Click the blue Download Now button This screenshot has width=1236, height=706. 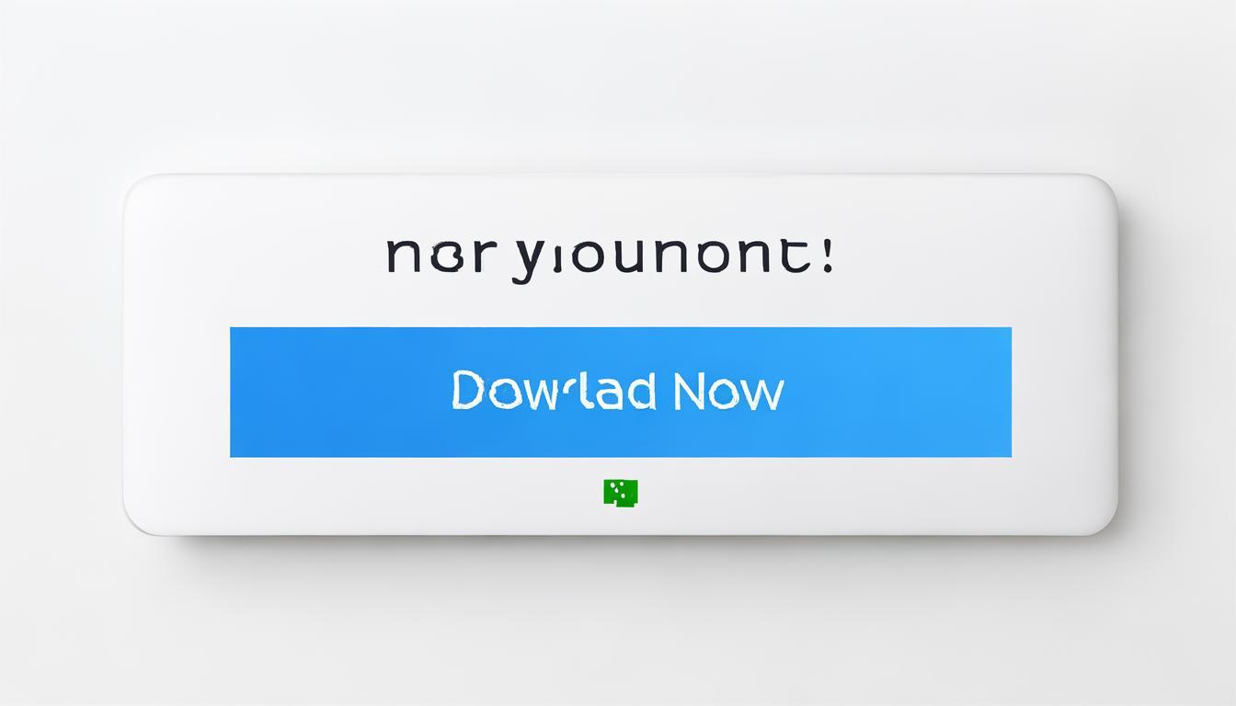click(621, 392)
